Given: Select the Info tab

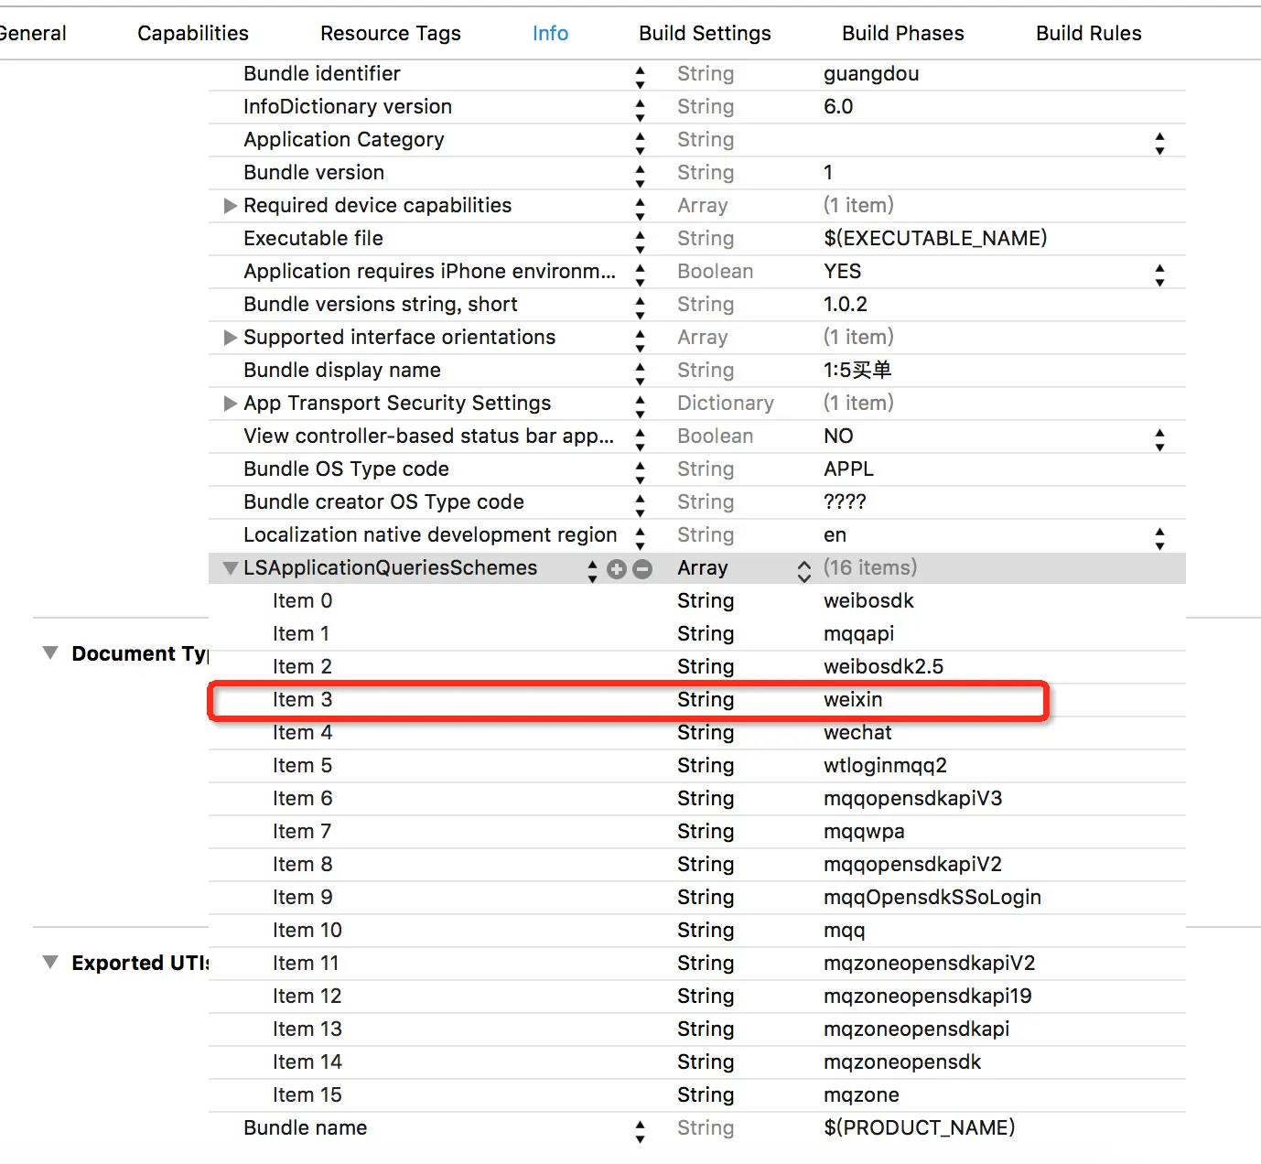Looking at the screenshot, I should [550, 33].
